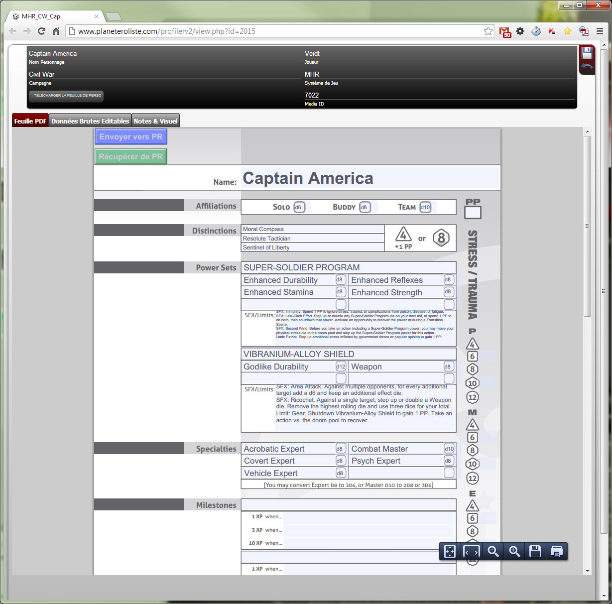This screenshot has width=612, height=604.
Task: Open the gear extension icon in toolbar
Action: coord(520,31)
